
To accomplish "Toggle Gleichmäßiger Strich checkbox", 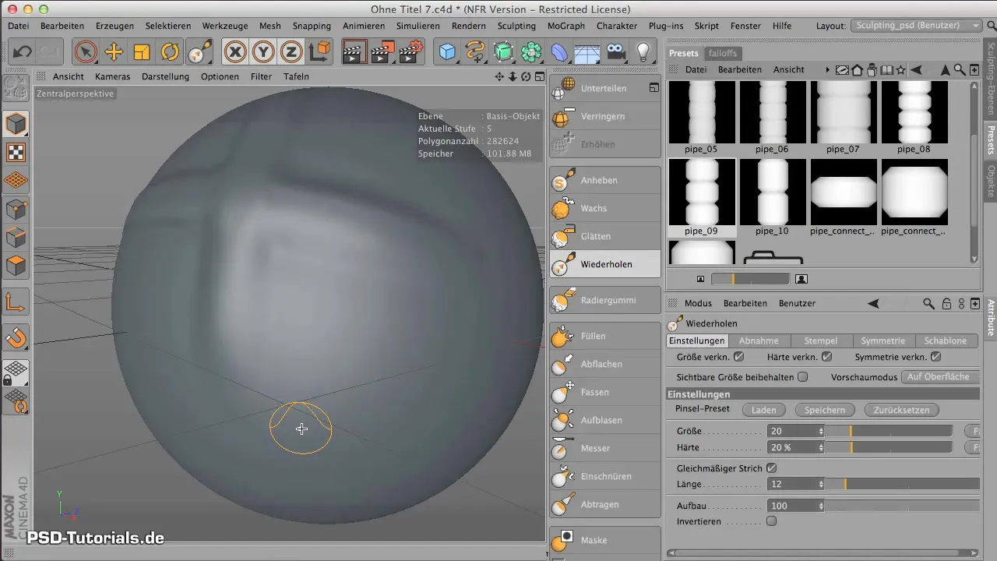I will pyautogui.click(x=771, y=468).
